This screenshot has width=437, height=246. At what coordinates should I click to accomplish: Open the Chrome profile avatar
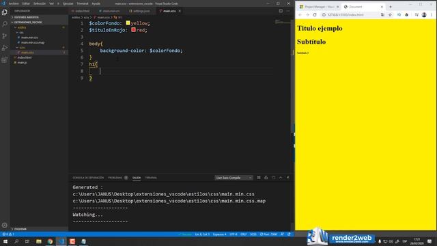(424, 15)
